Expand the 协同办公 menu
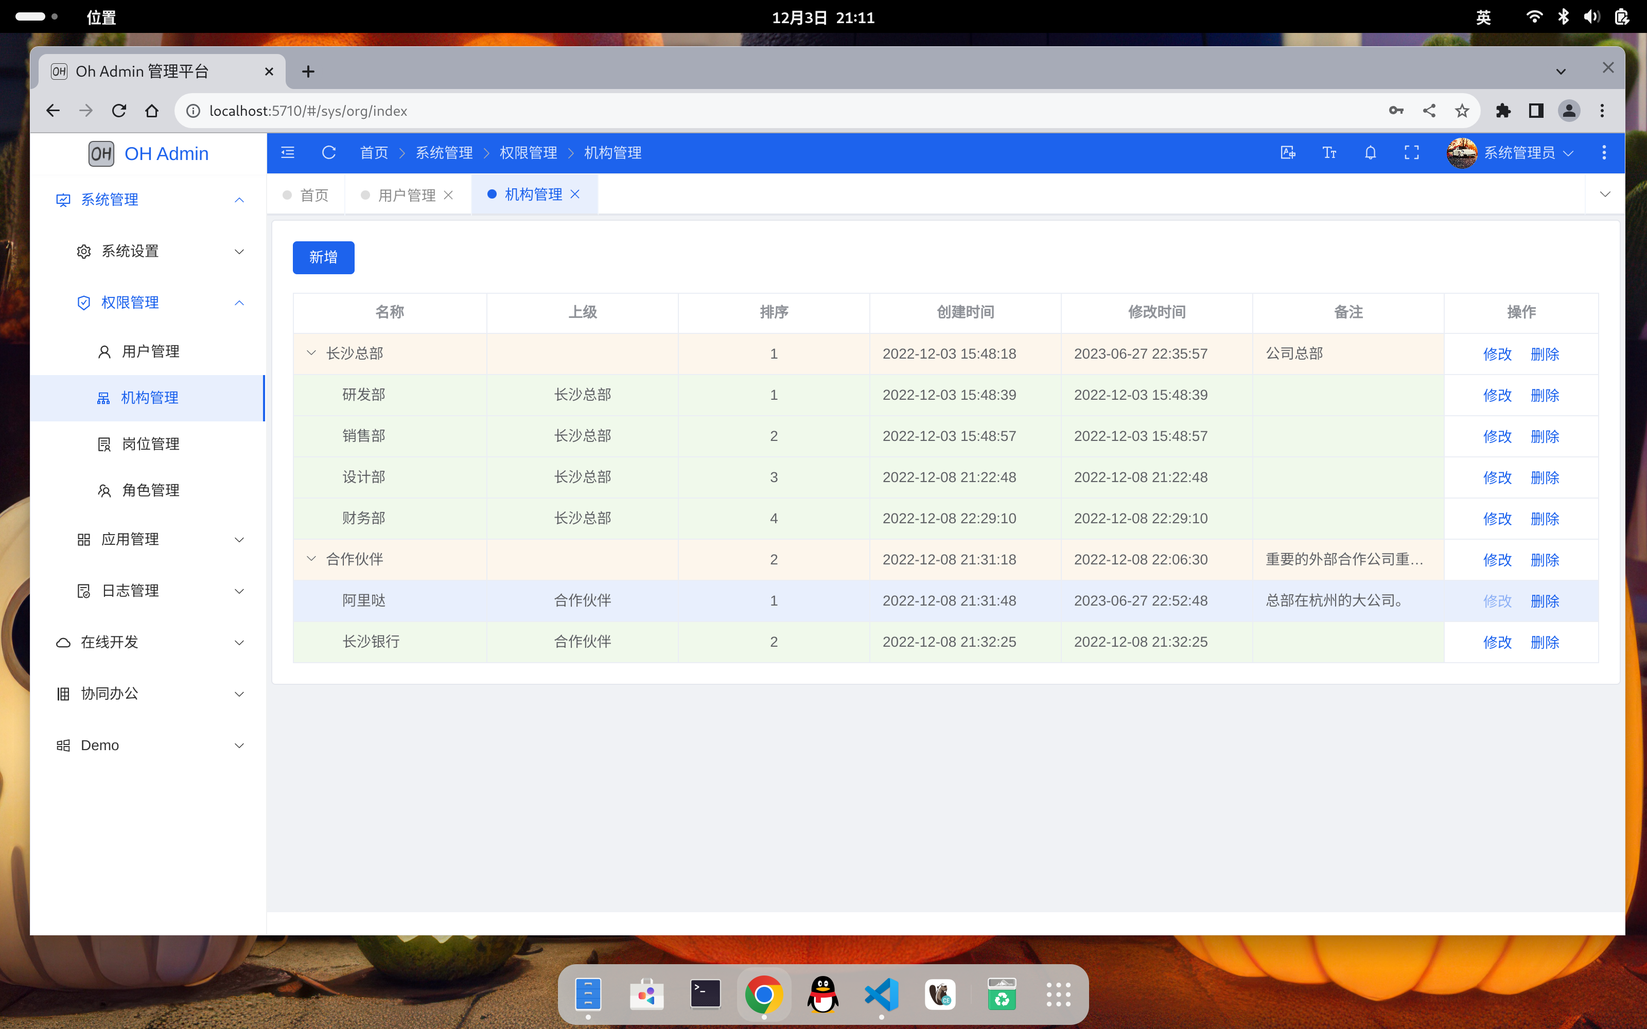 tap(149, 694)
